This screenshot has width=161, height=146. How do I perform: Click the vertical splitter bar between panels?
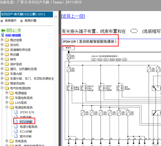point(60,78)
